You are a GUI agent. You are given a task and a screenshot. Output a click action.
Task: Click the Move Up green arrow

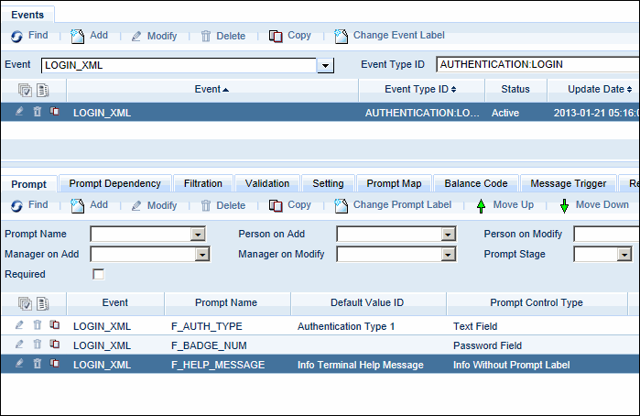click(482, 205)
